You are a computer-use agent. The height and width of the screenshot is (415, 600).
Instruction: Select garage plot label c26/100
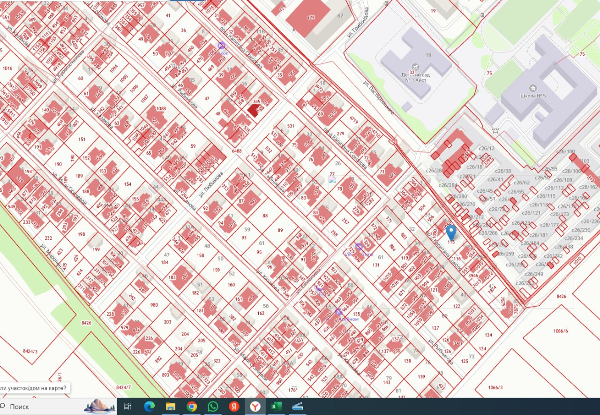point(565,151)
